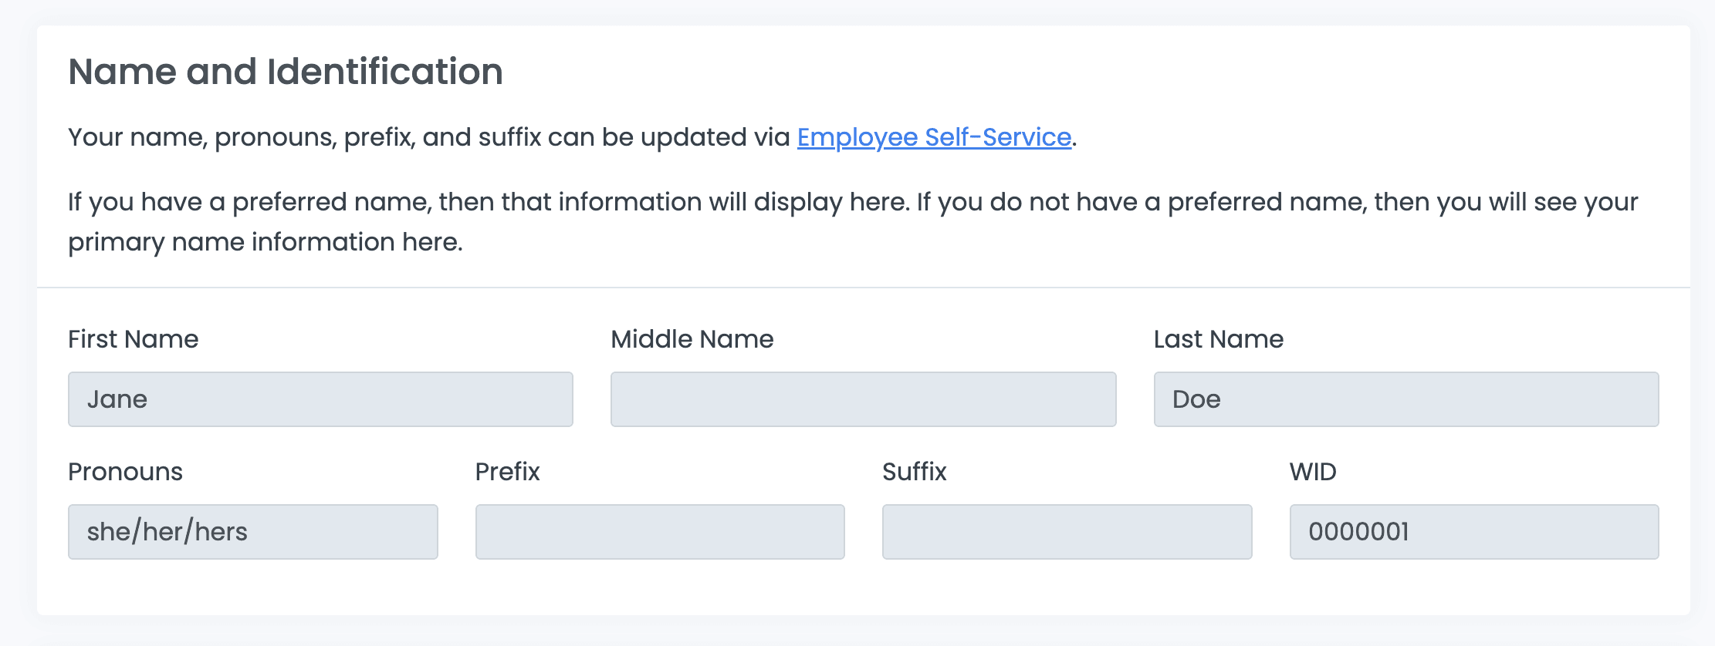Open the Employee Self-Service link
The width and height of the screenshot is (1715, 646).
pyautogui.click(x=934, y=137)
